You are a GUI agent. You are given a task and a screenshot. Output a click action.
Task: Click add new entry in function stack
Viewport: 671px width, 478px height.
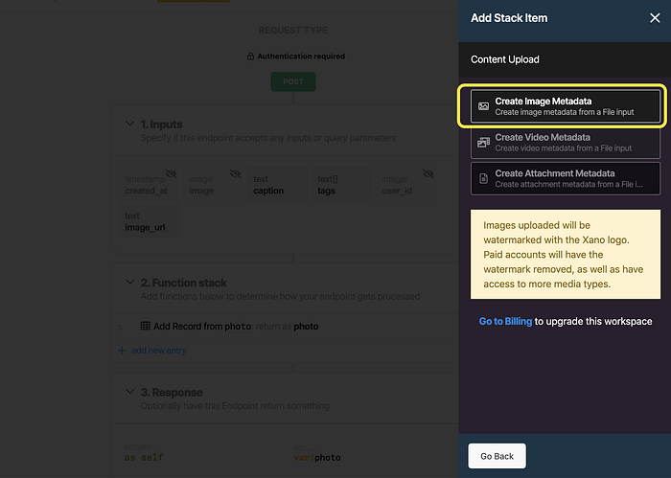pyautogui.click(x=159, y=351)
